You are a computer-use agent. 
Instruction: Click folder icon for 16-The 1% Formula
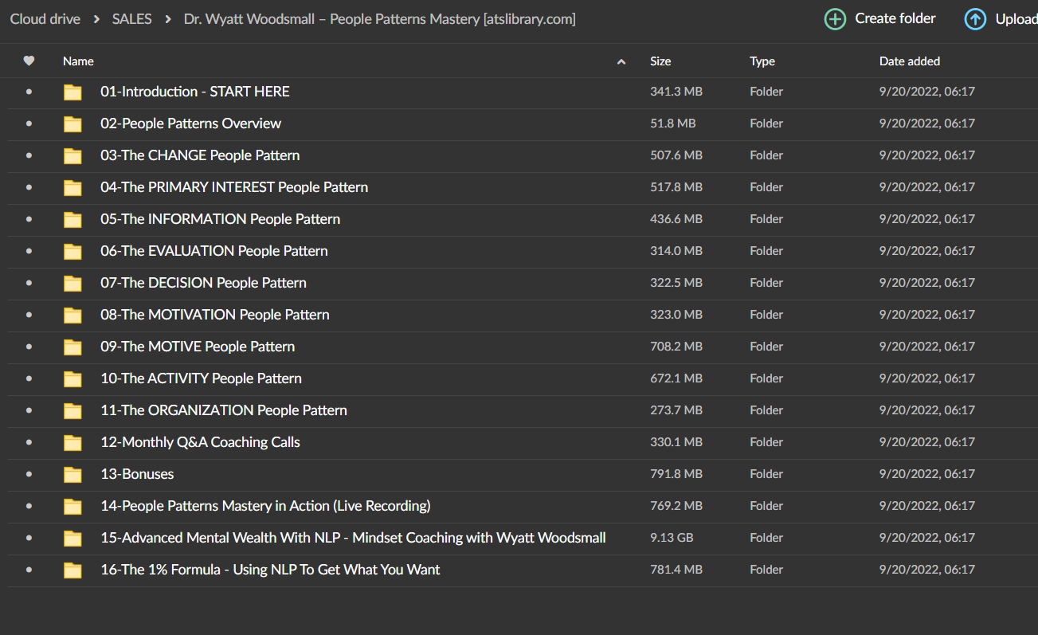pos(72,570)
